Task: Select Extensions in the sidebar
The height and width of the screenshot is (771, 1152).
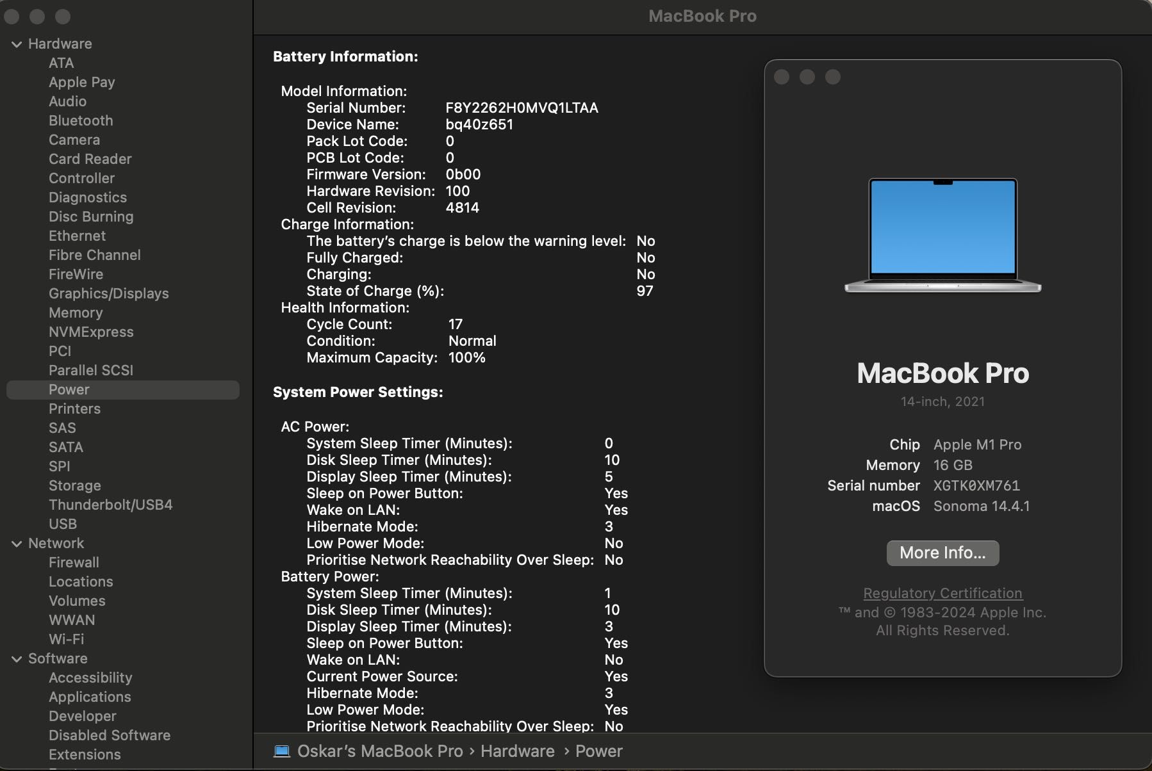Action: coord(85,754)
